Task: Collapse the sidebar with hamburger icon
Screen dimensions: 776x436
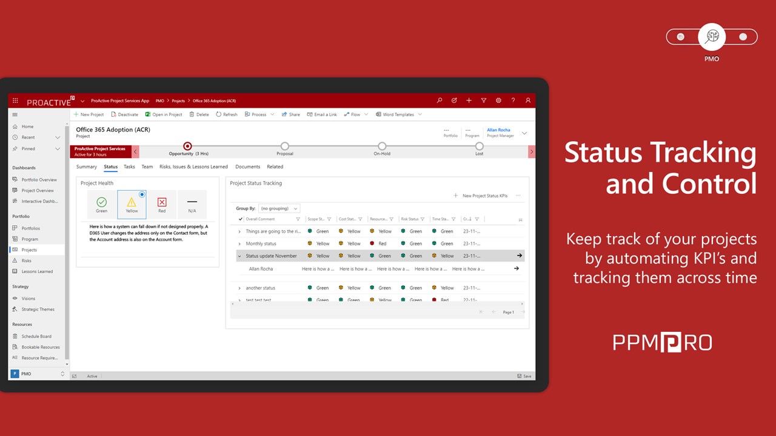Action: point(15,114)
